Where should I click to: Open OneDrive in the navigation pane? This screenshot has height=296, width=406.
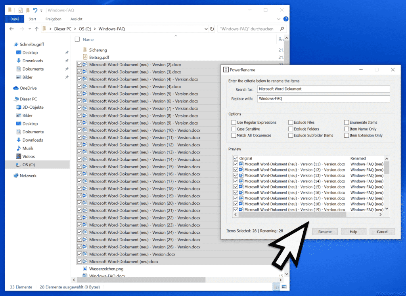(x=28, y=88)
